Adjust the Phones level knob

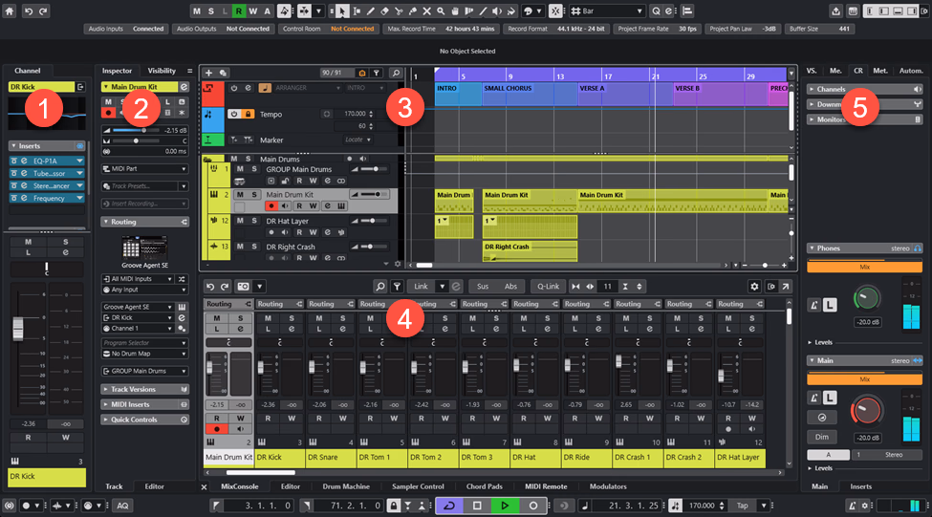point(866,298)
